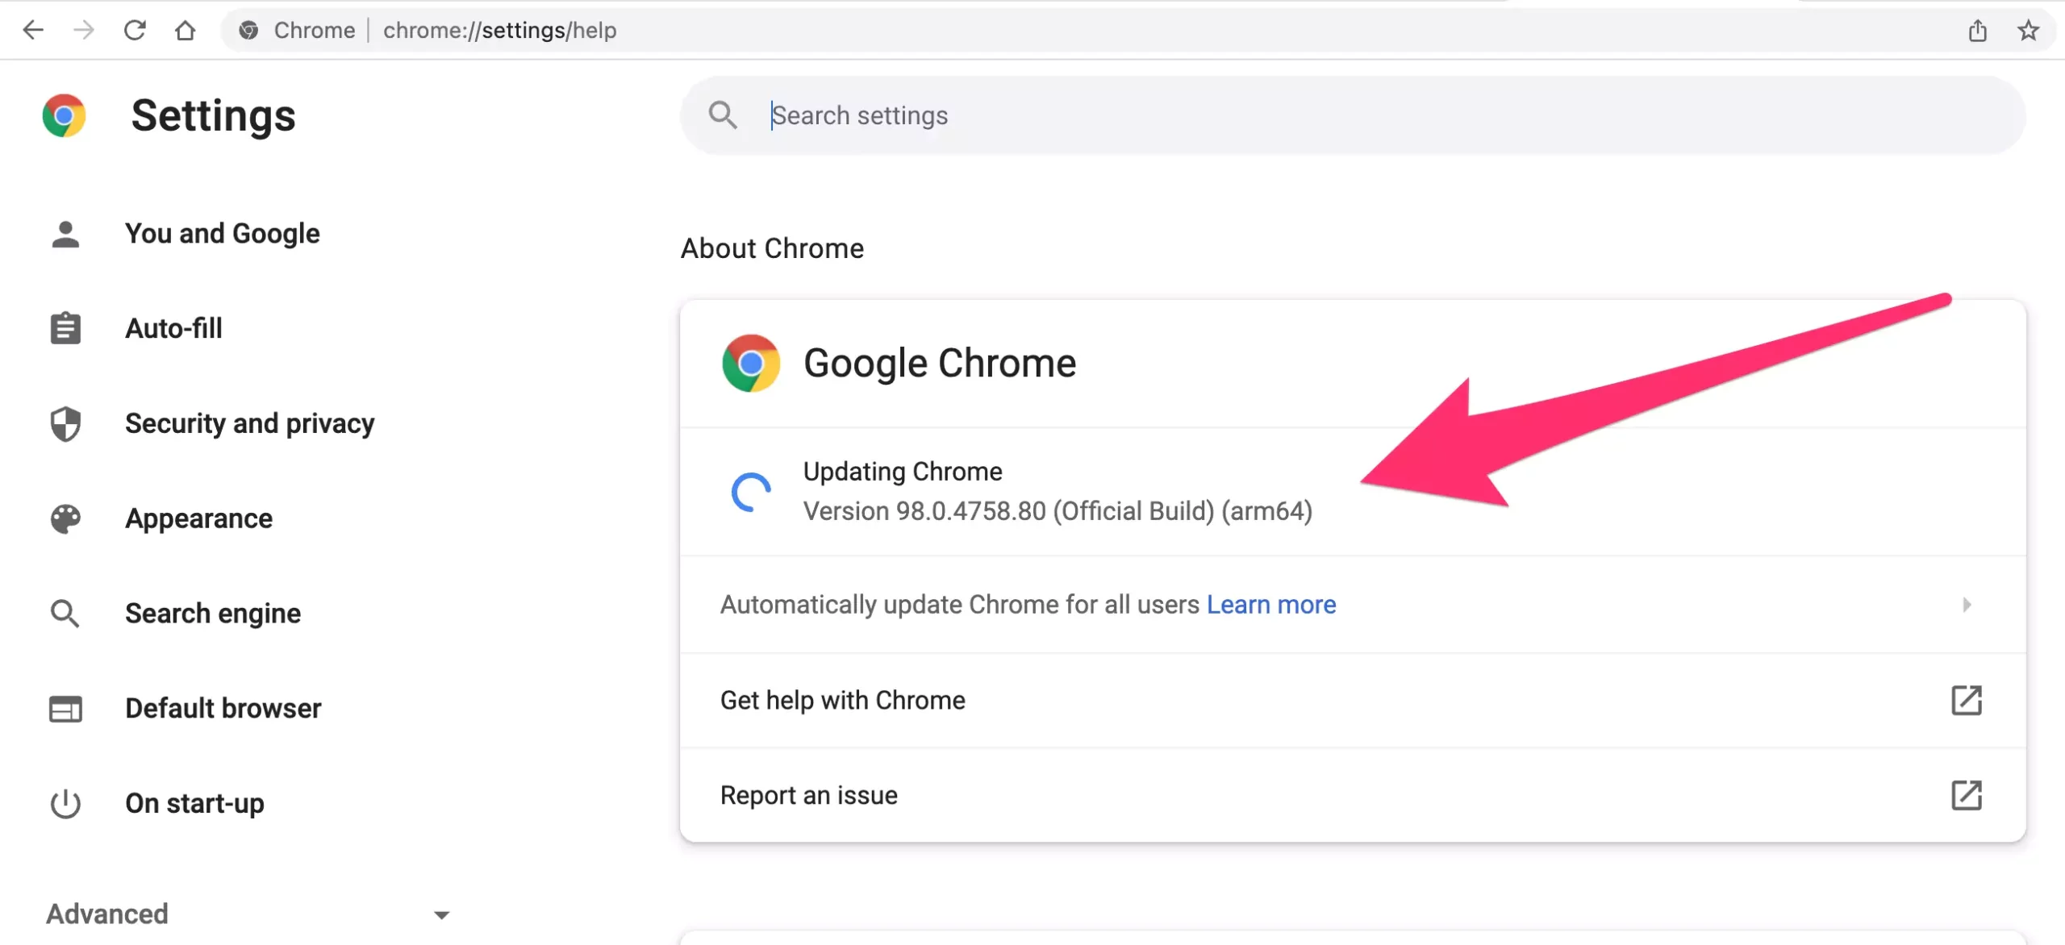Select Search engine in sidebar
The height and width of the screenshot is (945, 2065).
[213, 614]
